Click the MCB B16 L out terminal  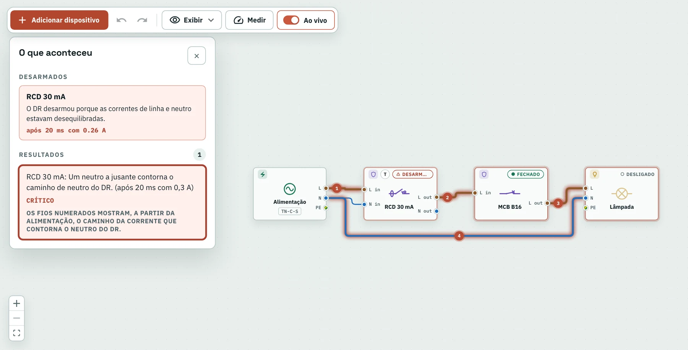[547, 203]
